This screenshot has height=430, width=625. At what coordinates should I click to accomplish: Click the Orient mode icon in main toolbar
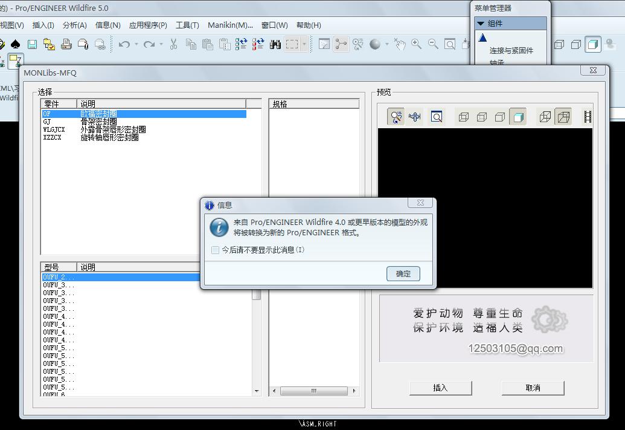[x=358, y=44]
